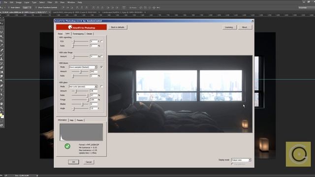Open the Help tab in ArionFX dialog
This screenshot has height=177, width=315.
(71, 120)
